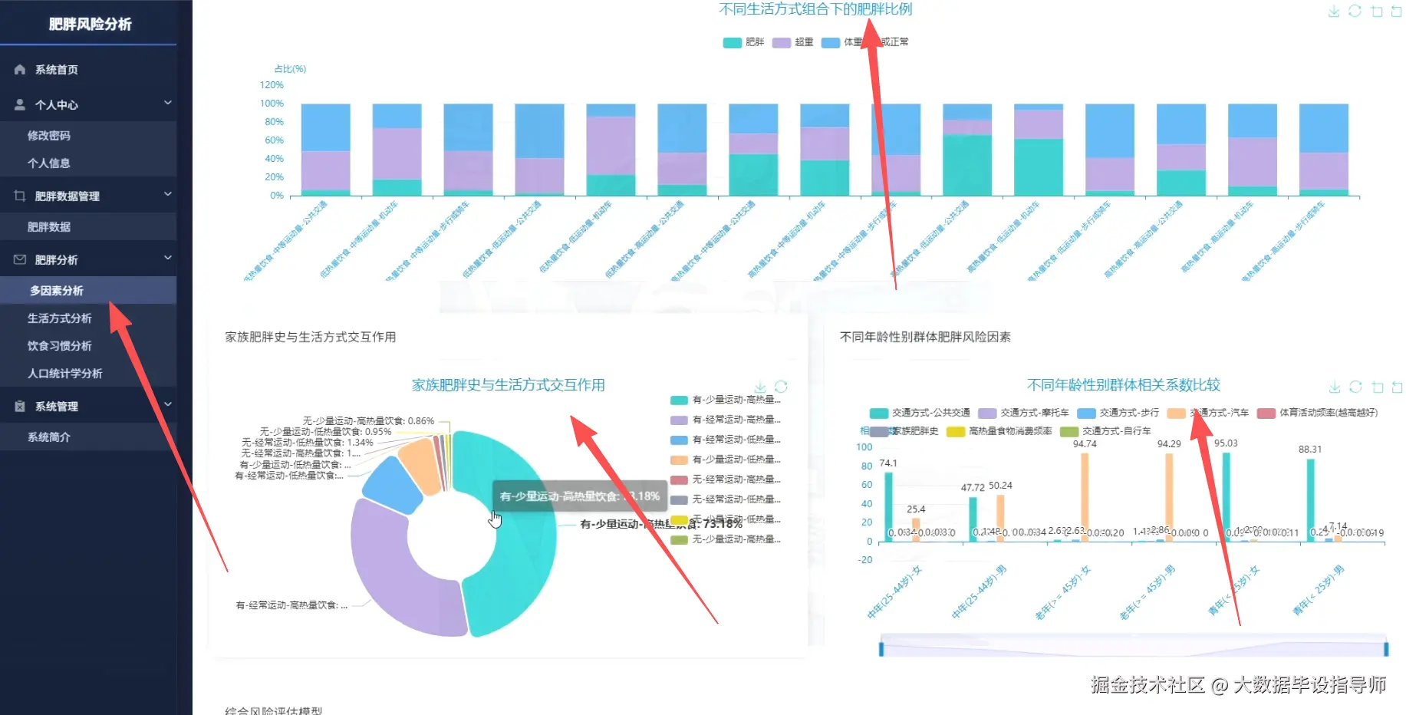
Task: Go to the 肥胖数据 page
Action: 88,227
